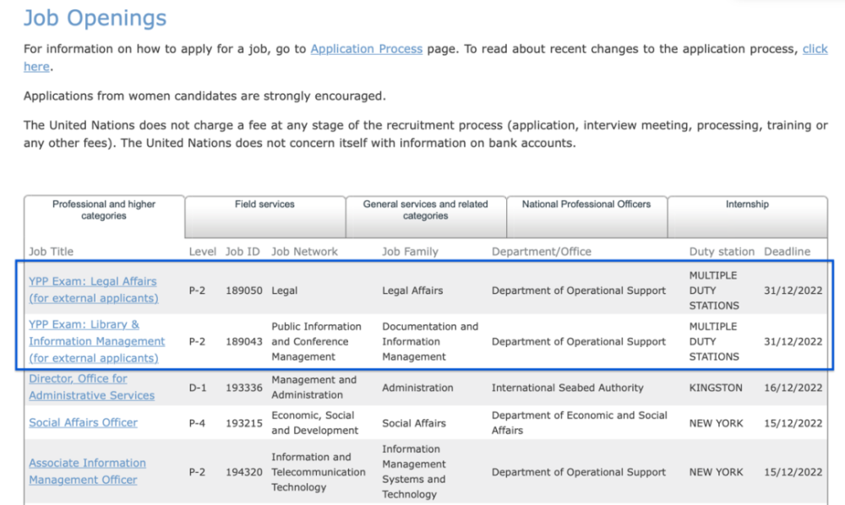Image resolution: width=845 pixels, height=505 pixels.
Task: Click the Job ID column header
Action: tap(243, 252)
